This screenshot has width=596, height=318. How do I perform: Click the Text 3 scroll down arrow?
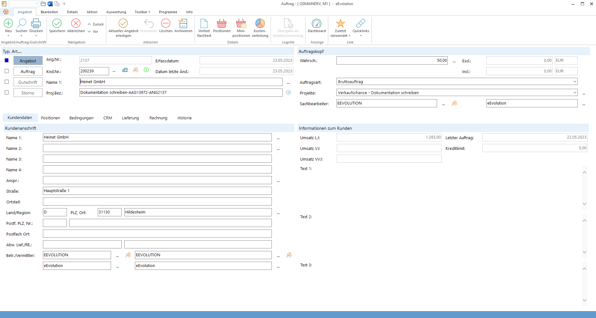pos(584,300)
